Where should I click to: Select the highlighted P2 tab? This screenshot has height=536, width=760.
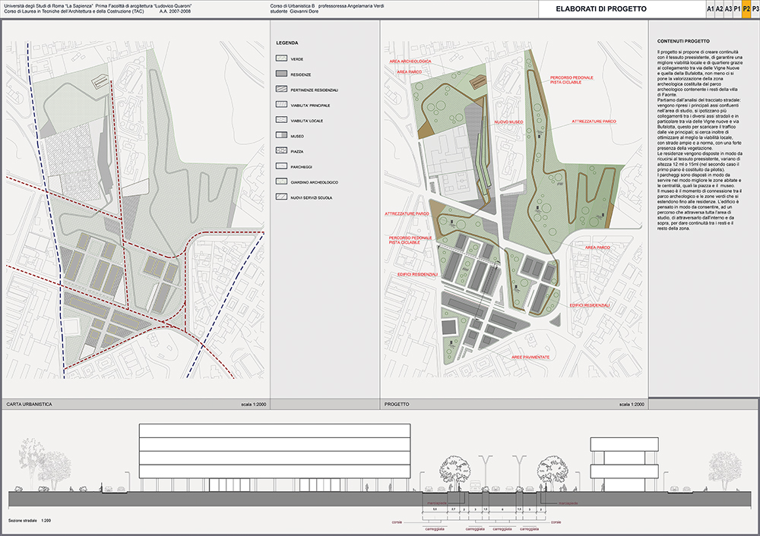pyautogui.click(x=746, y=9)
